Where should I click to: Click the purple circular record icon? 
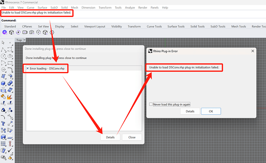click(18, 32)
